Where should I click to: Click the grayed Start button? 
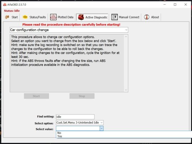click(36, 96)
